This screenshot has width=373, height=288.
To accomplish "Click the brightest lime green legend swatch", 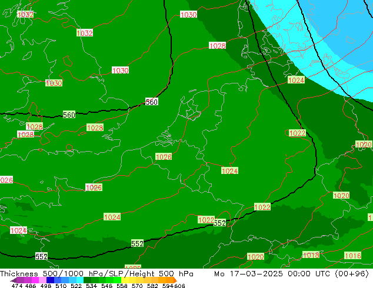I will click(x=117, y=280).
